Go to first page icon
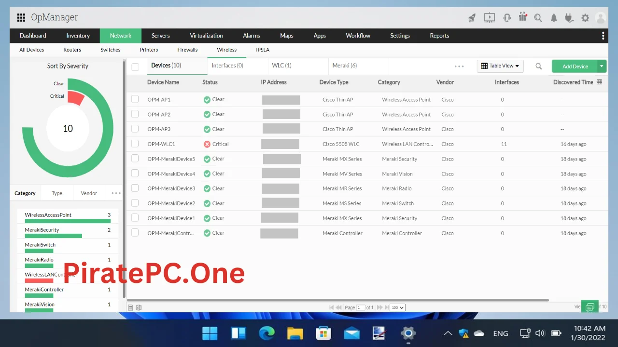Viewport: 618px width, 347px height. 332,307
